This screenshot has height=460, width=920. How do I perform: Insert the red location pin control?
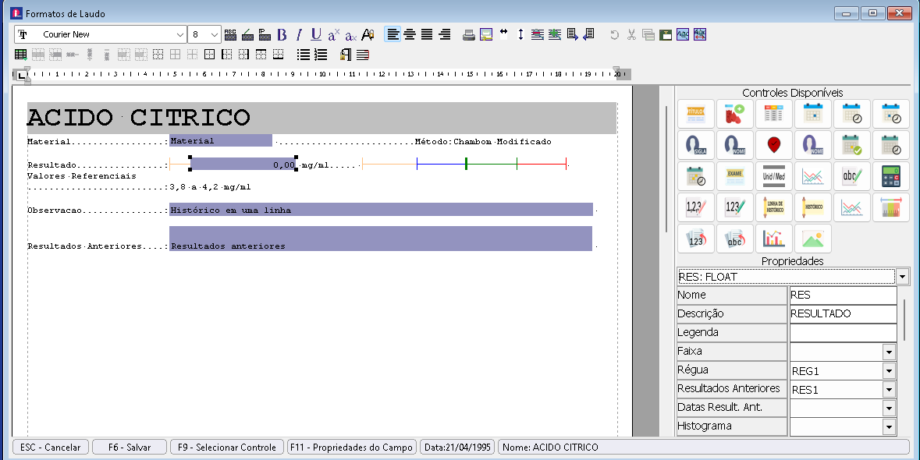(773, 145)
